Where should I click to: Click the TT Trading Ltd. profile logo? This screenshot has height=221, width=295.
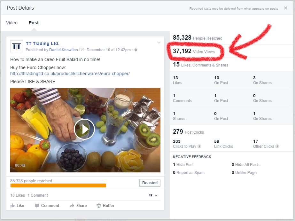coord(17,47)
